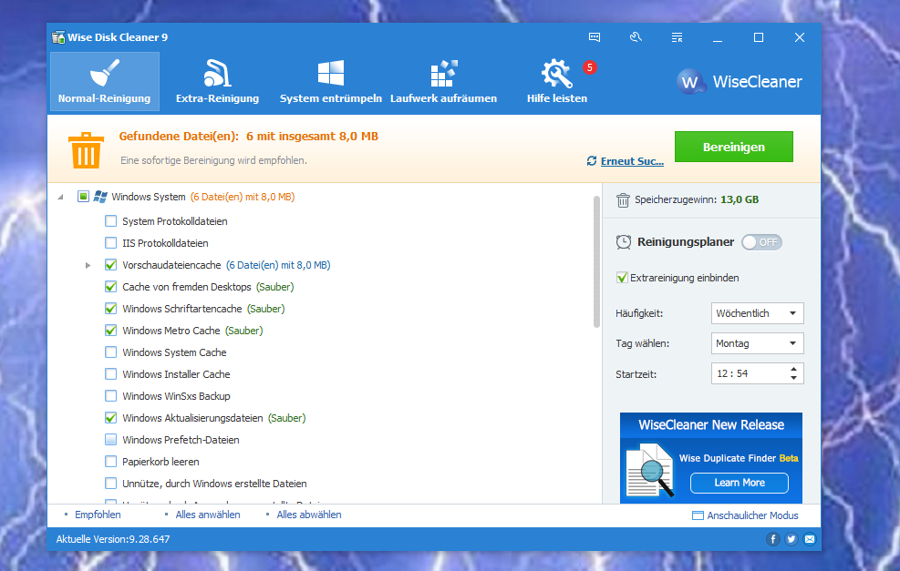Click the Duplicate Finder magnifier document icon
Image resolution: width=900 pixels, height=571 pixels.
tap(649, 470)
